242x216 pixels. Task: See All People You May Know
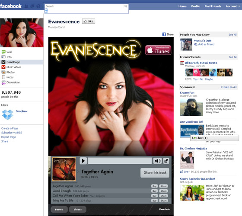click(x=232, y=35)
